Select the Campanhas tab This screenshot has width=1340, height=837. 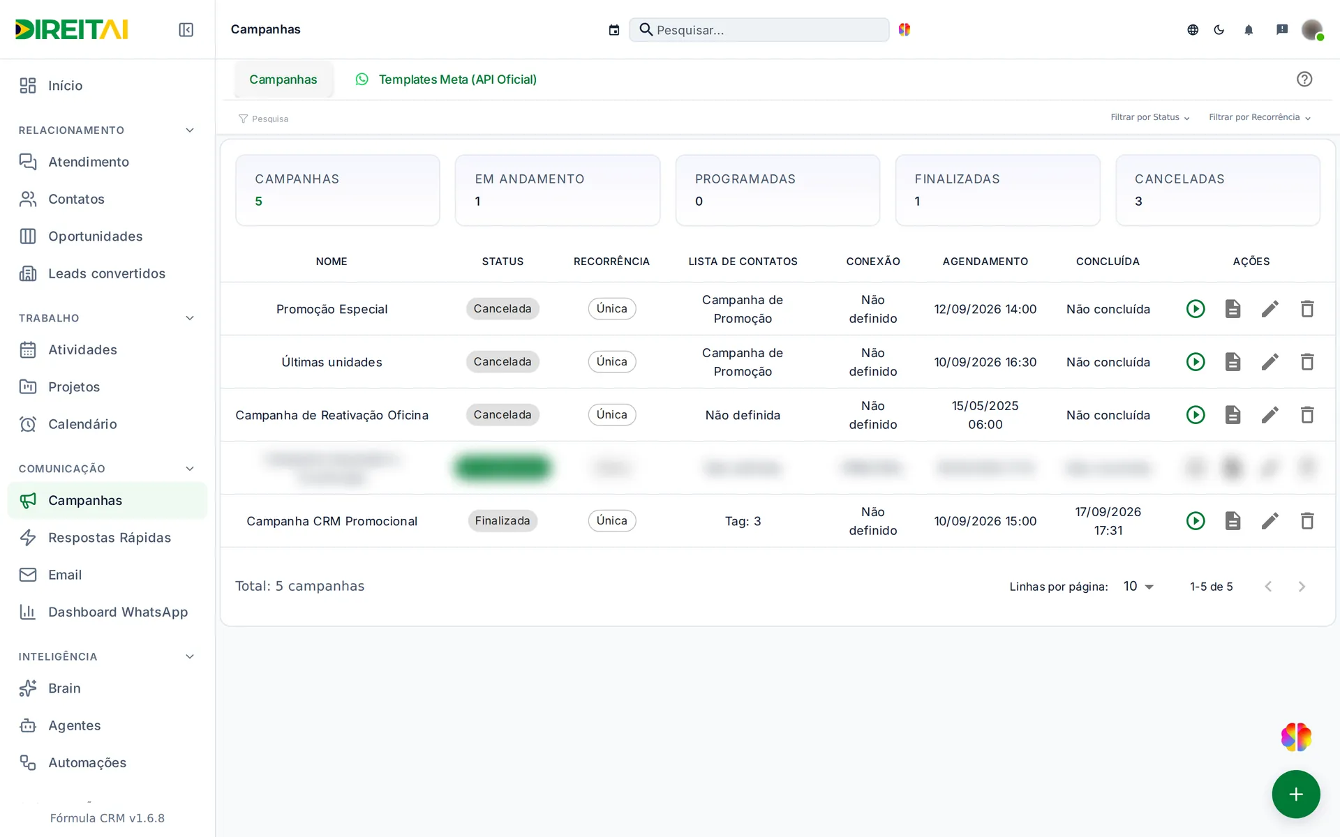coord(283,79)
